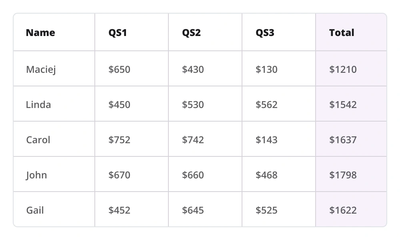Image resolution: width=400 pixels, height=240 pixels.
Task: Click the Total column header
Action: click(x=342, y=33)
